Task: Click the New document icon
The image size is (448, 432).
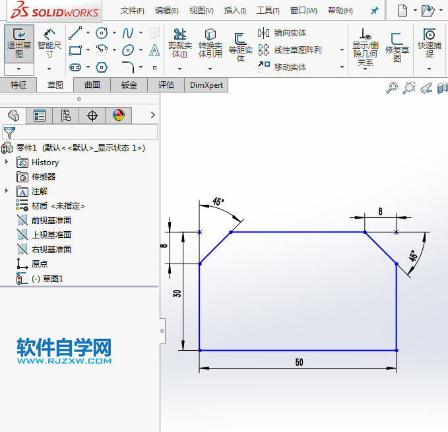Action: tap(402, 11)
